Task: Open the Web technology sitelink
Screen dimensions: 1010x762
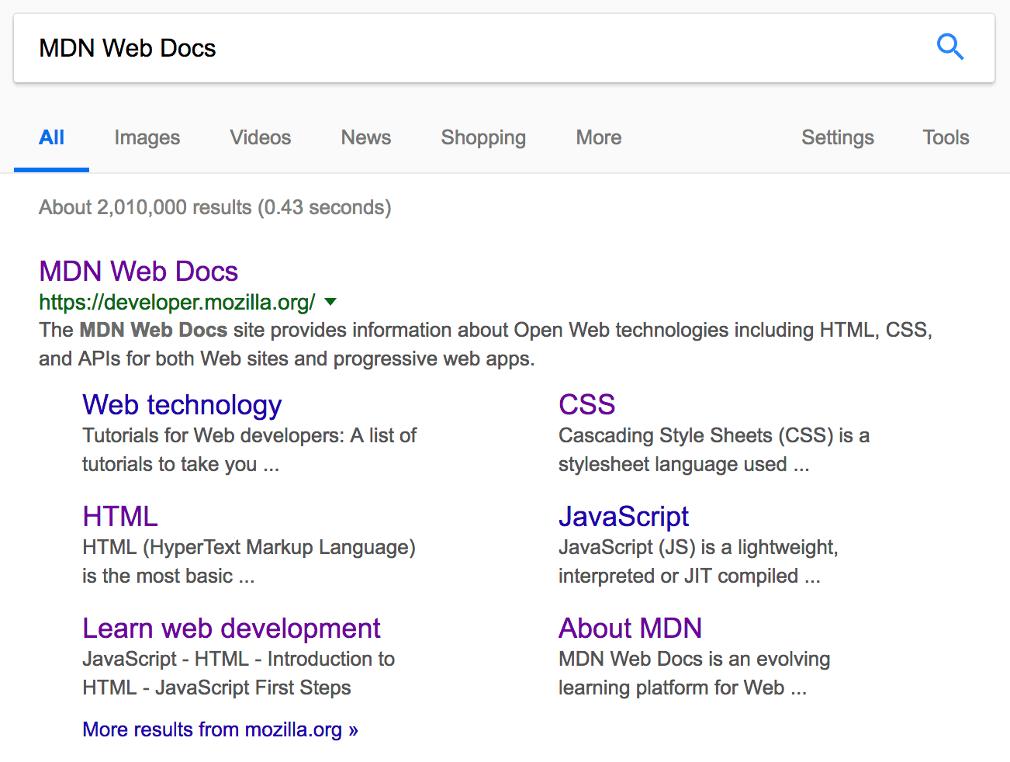Action: click(x=182, y=404)
